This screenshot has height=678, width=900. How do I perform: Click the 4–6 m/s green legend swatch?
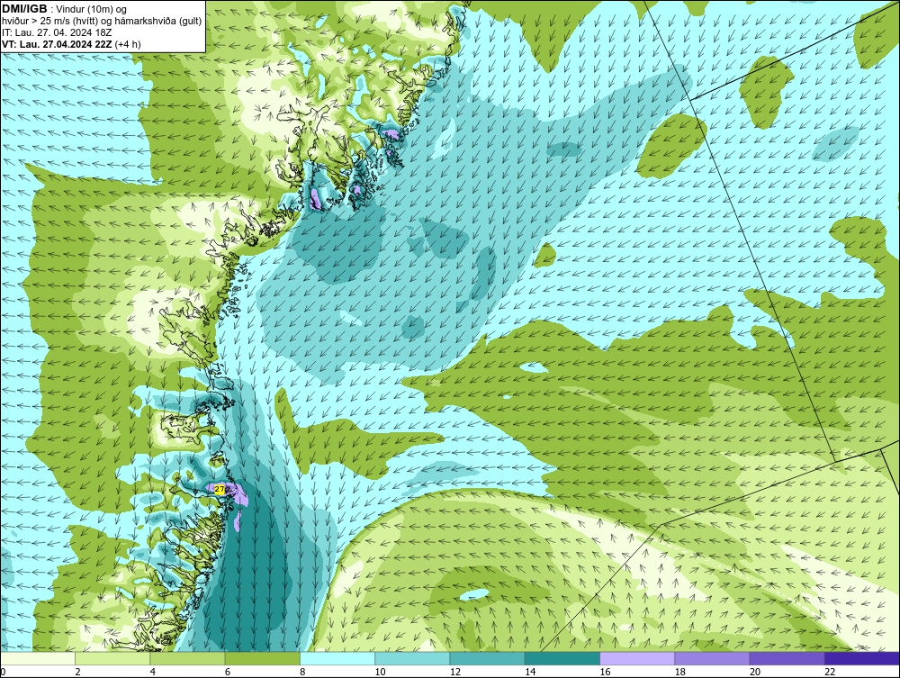point(188,658)
